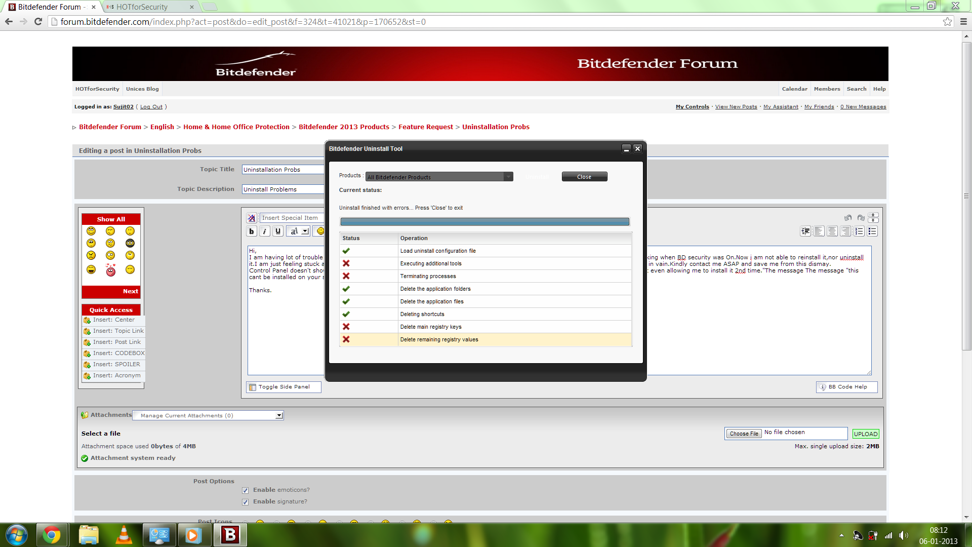Toggle underline formatting in post editor
Screen dimensions: 972x547
(x=278, y=231)
